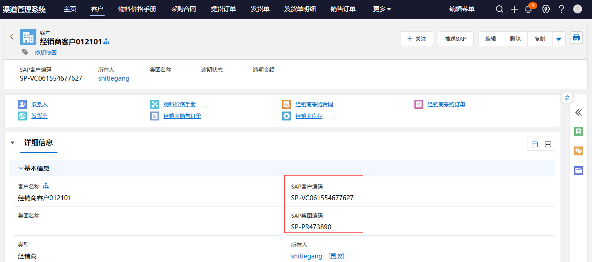Open the orange chat sidebar icon
Viewport: 592px width, 262px height.
[579, 151]
